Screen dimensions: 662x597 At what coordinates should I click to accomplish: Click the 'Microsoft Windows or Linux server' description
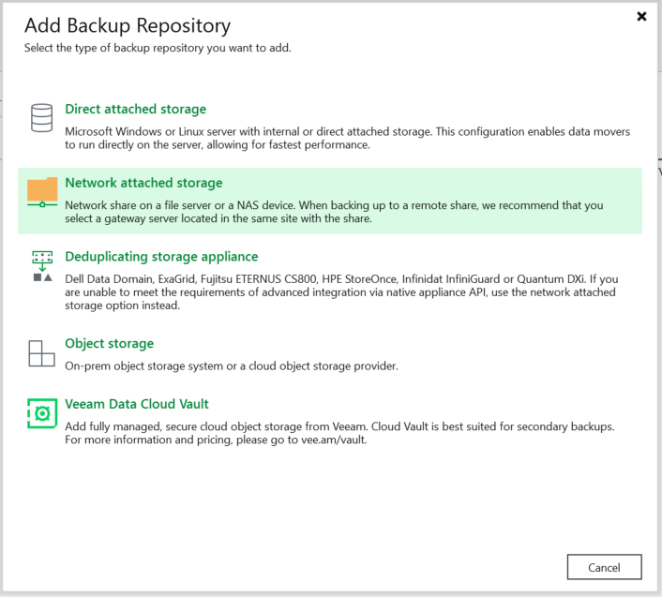(347, 139)
